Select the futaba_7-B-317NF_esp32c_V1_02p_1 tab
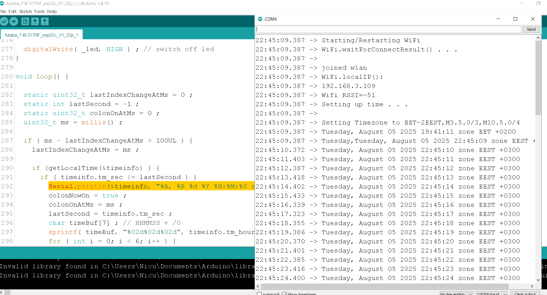Viewport: 547px width, 295px height. [x=41, y=35]
